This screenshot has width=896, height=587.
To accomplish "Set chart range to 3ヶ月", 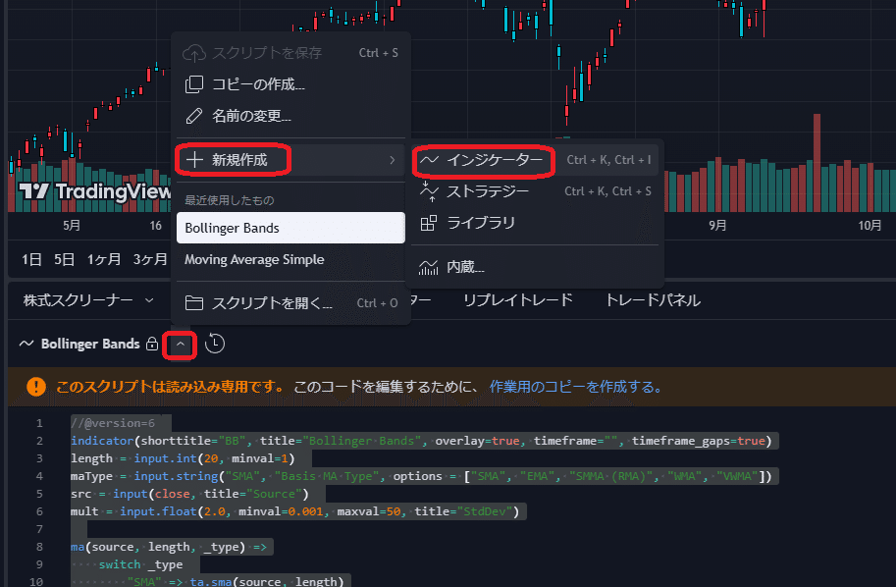I will (x=150, y=259).
